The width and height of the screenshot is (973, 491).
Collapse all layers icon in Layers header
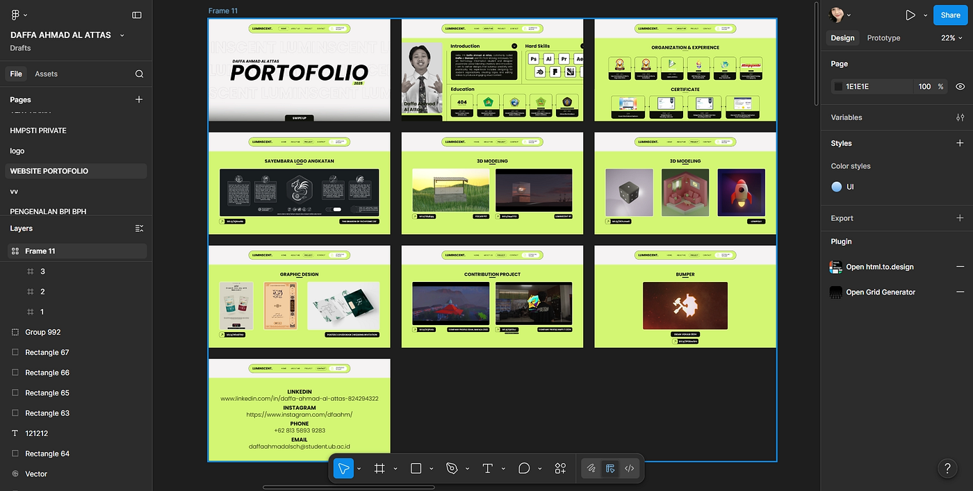pyautogui.click(x=139, y=228)
